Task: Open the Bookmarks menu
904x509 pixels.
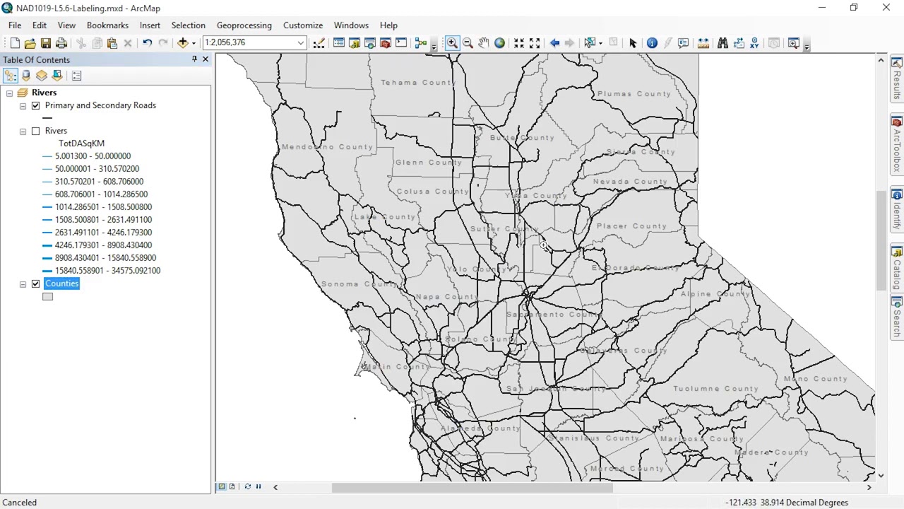Action: [x=107, y=25]
